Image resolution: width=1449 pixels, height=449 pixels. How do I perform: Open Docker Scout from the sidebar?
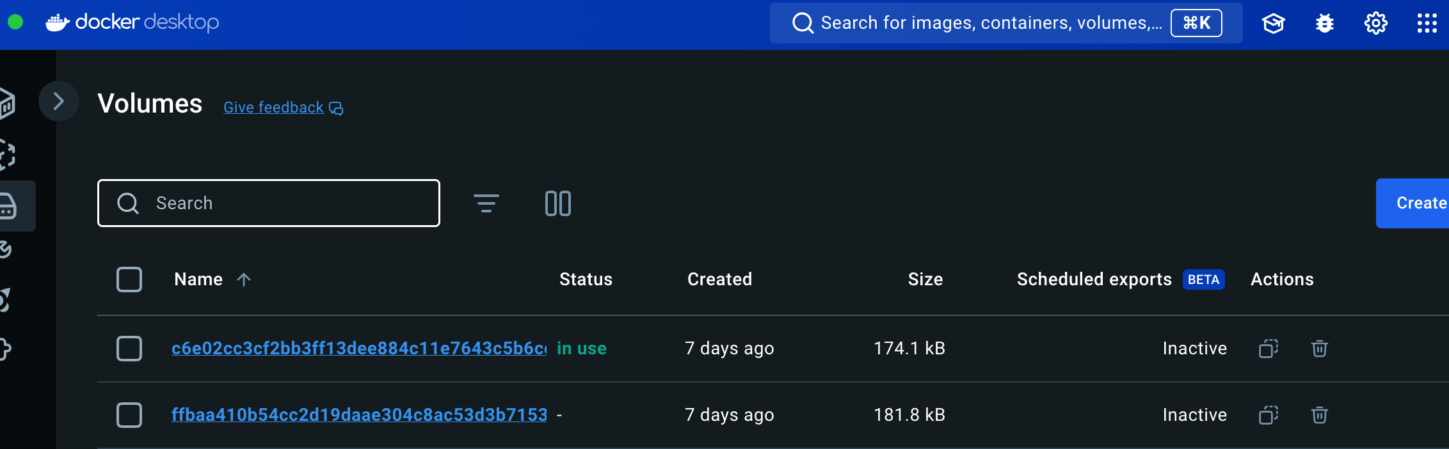click(x=5, y=299)
